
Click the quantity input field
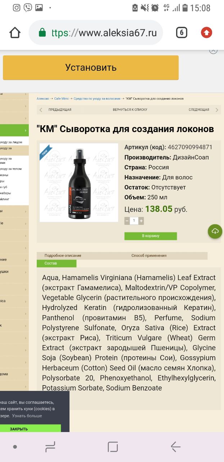point(134,221)
